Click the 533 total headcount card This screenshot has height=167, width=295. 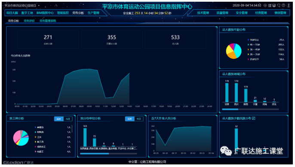pyautogui.click(x=175, y=39)
